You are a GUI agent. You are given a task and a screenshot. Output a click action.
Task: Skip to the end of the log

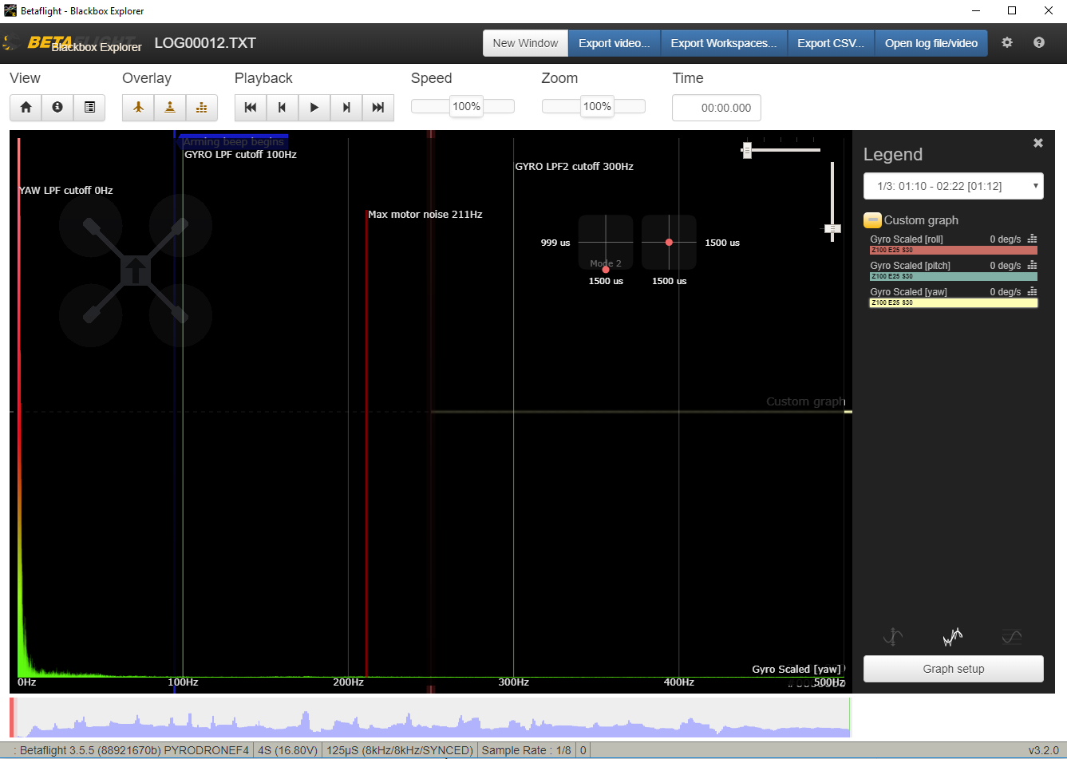click(378, 107)
